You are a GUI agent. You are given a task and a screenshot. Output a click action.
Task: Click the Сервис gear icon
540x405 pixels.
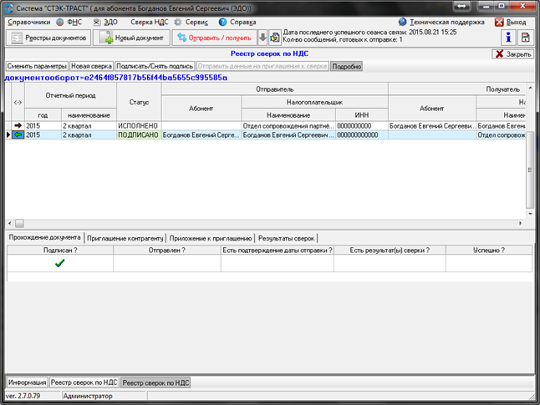click(178, 22)
